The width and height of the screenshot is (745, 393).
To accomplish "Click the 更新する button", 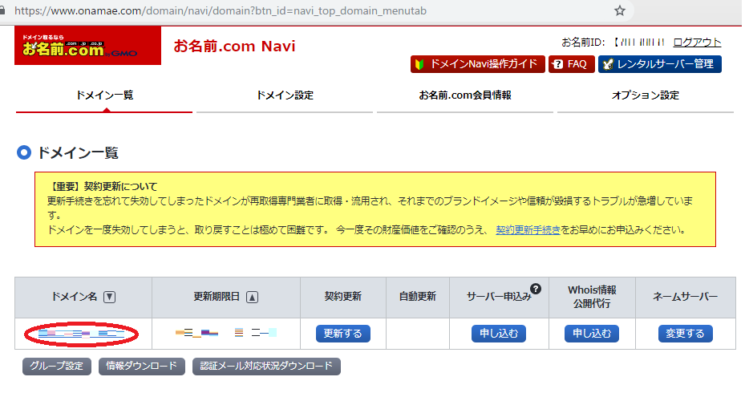I will pyautogui.click(x=342, y=334).
